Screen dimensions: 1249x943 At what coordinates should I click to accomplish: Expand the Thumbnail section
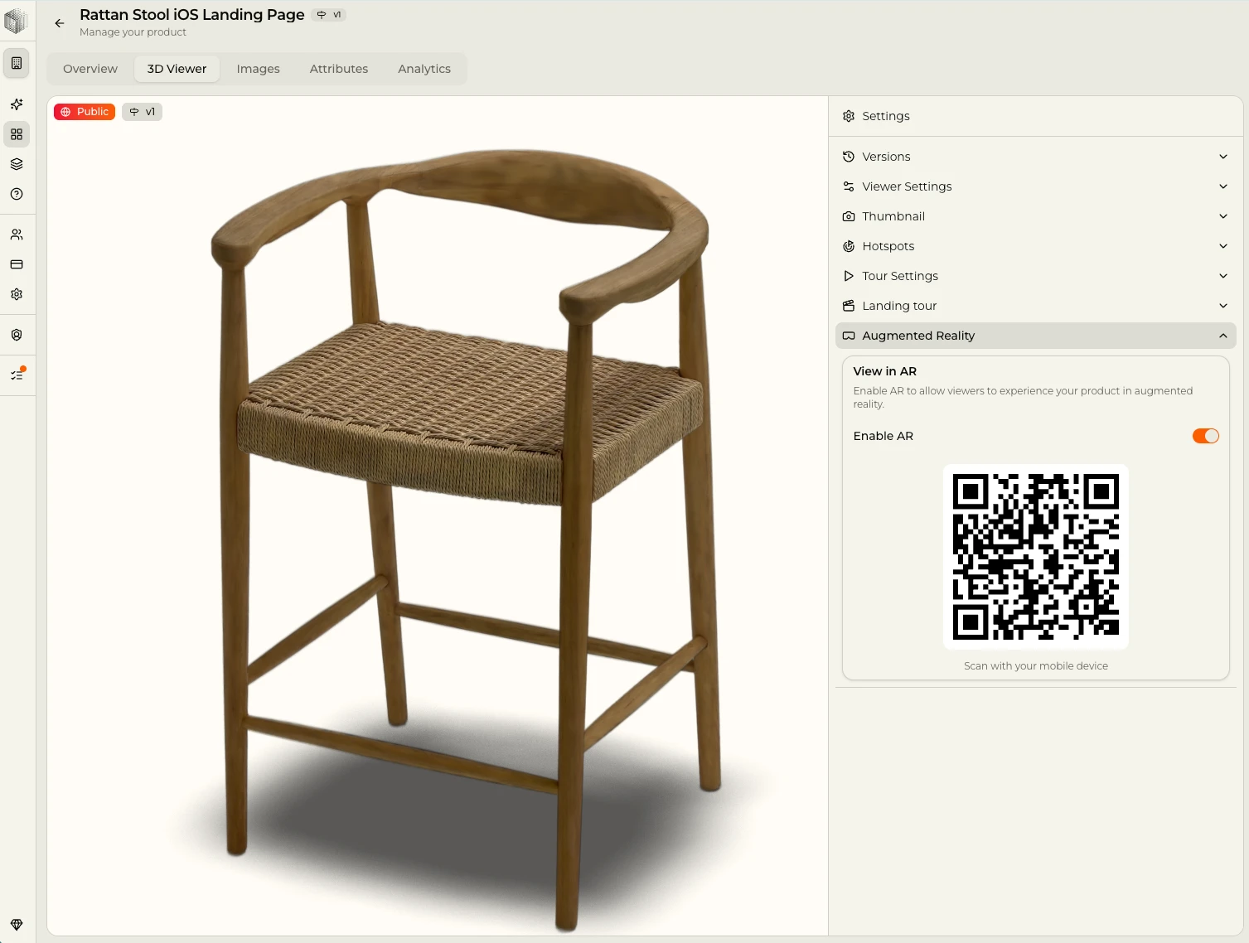tap(1036, 216)
